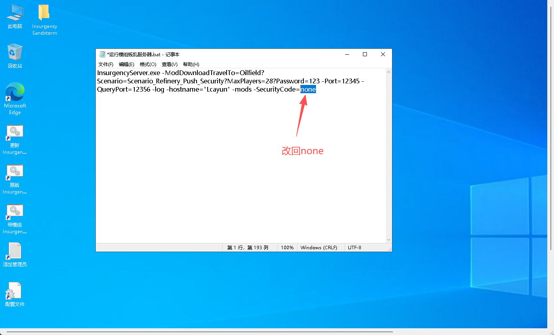Minimize the Notepad window
The image size is (554, 335).
347,54
